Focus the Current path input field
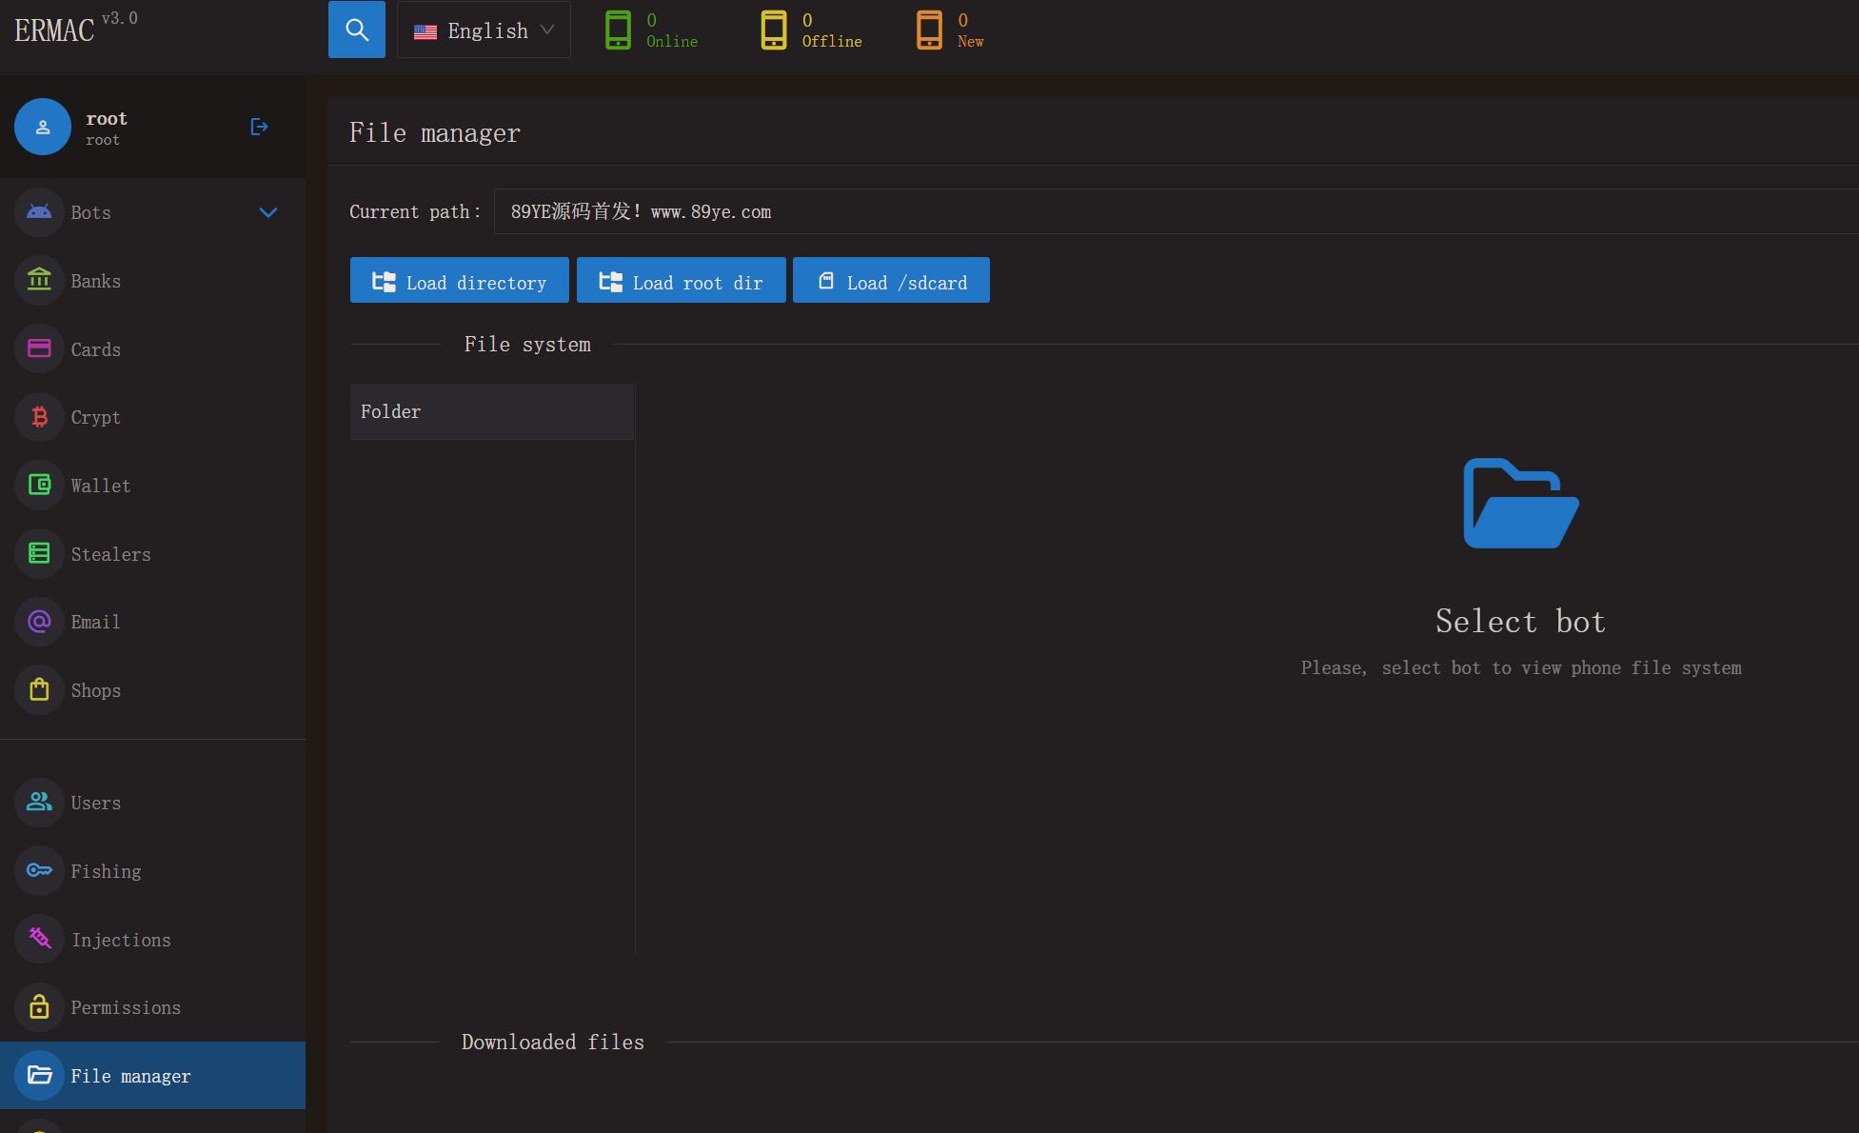 (x=1176, y=211)
